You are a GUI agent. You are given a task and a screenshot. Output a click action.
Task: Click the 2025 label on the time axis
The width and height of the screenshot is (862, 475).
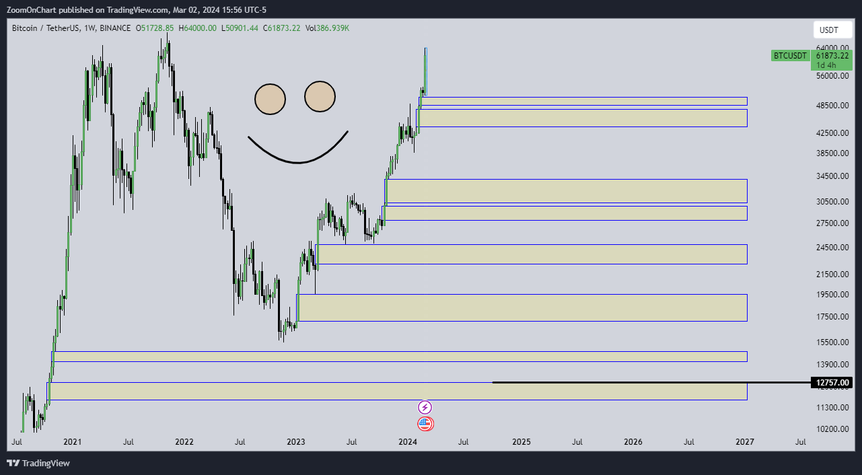(521, 442)
